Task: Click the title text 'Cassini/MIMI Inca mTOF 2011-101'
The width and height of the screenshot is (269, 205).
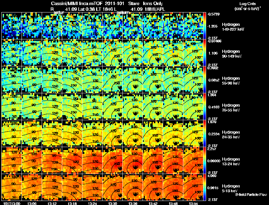Action: [87, 4]
